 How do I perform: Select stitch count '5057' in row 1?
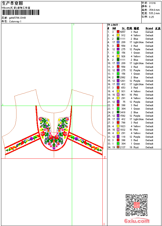click(x=123, y=32)
